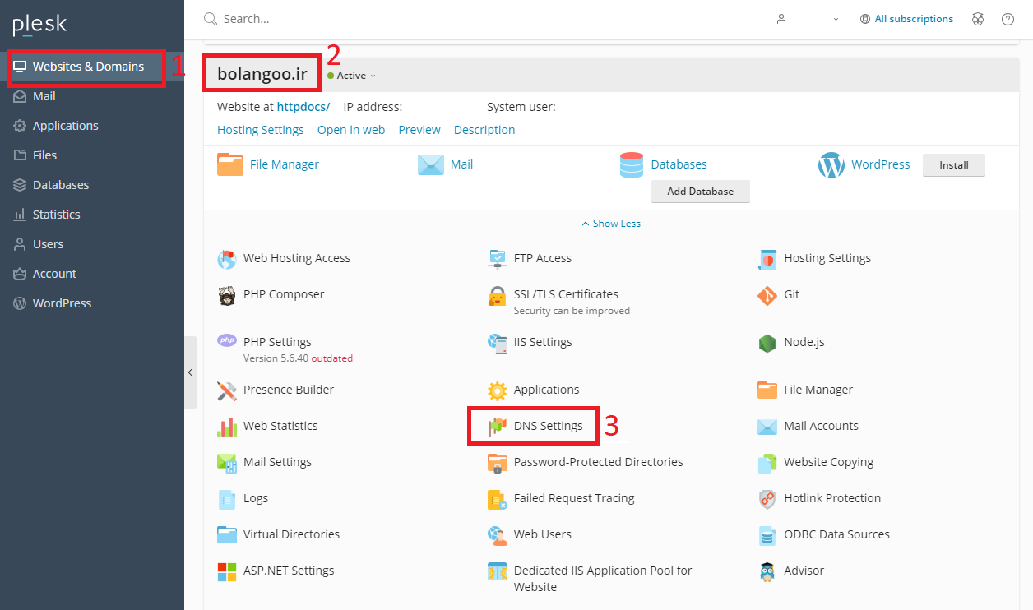1033x610 pixels.
Task: Click the Web Hosting Access icon
Action: pyautogui.click(x=227, y=259)
